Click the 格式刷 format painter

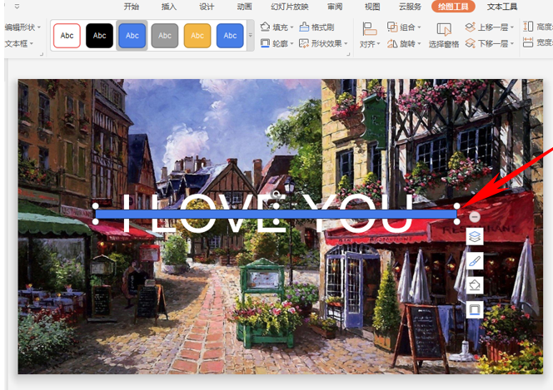316,27
